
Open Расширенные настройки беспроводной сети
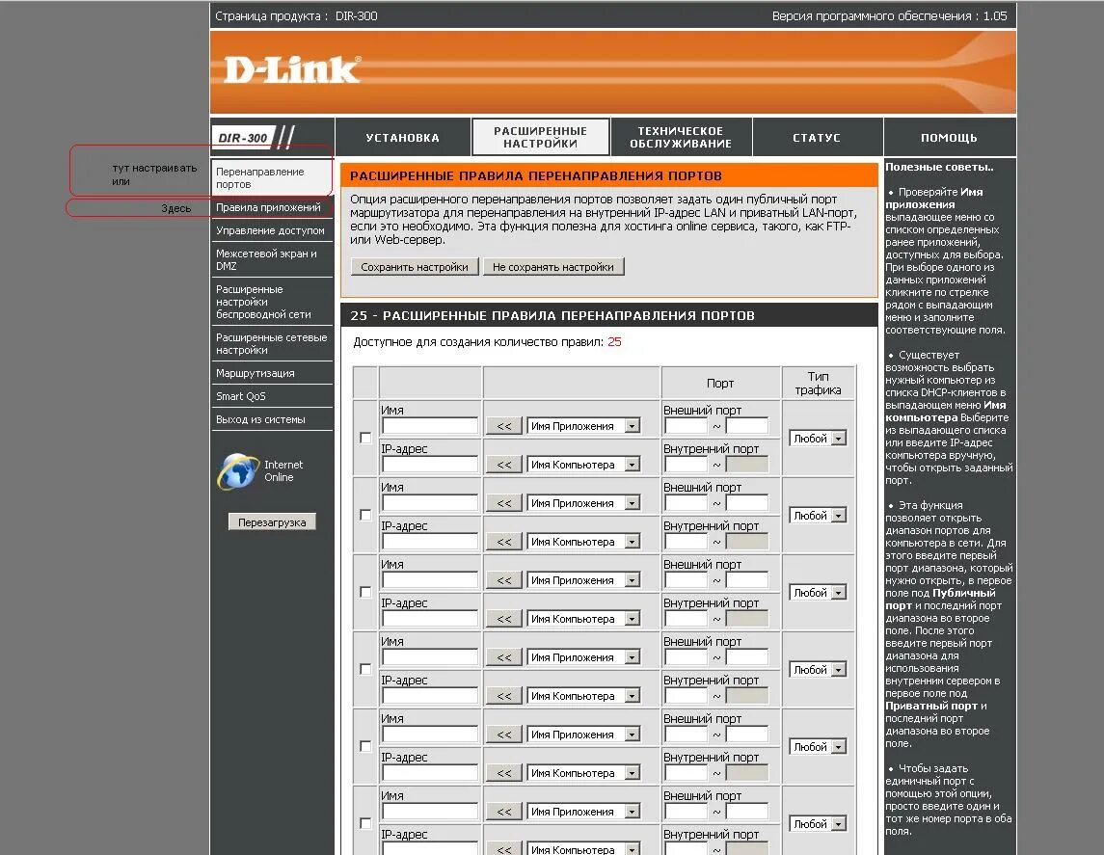(272, 302)
